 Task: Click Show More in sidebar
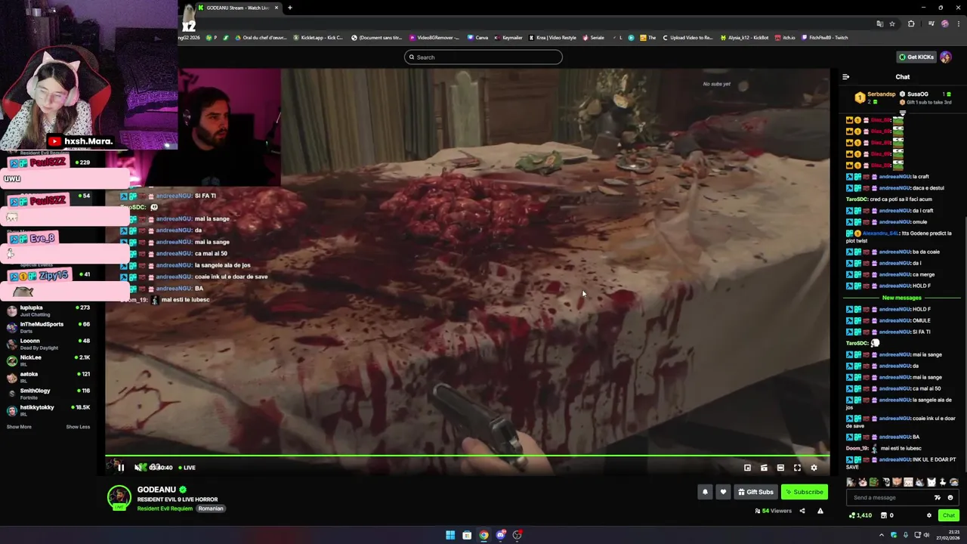pyautogui.click(x=19, y=427)
